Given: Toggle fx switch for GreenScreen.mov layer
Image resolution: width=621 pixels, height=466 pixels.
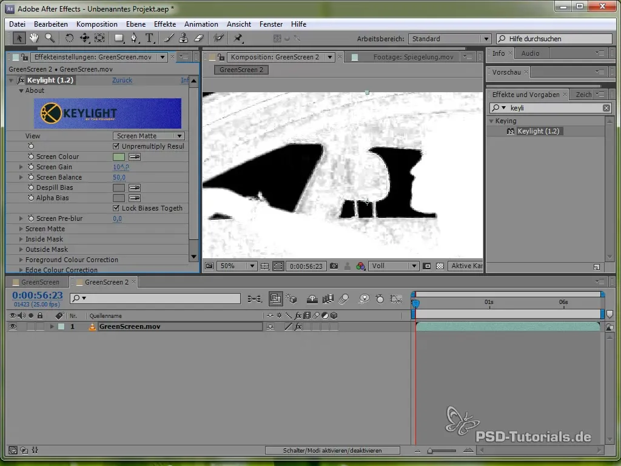Looking at the screenshot, I should click(298, 327).
